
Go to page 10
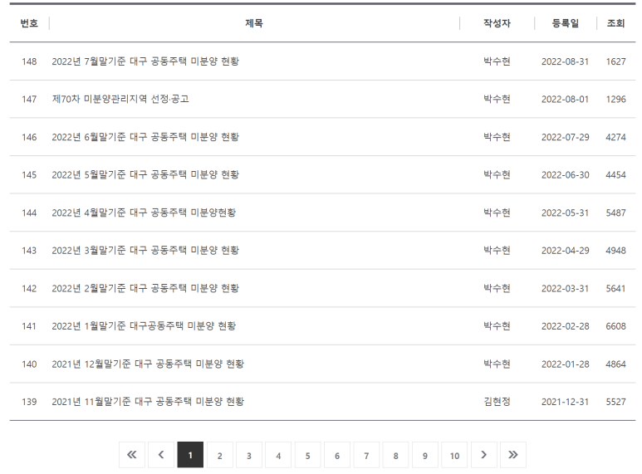[x=454, y=455]
